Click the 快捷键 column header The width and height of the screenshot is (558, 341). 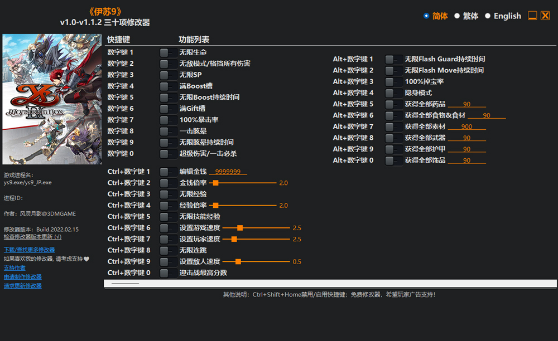coord(119,40)
